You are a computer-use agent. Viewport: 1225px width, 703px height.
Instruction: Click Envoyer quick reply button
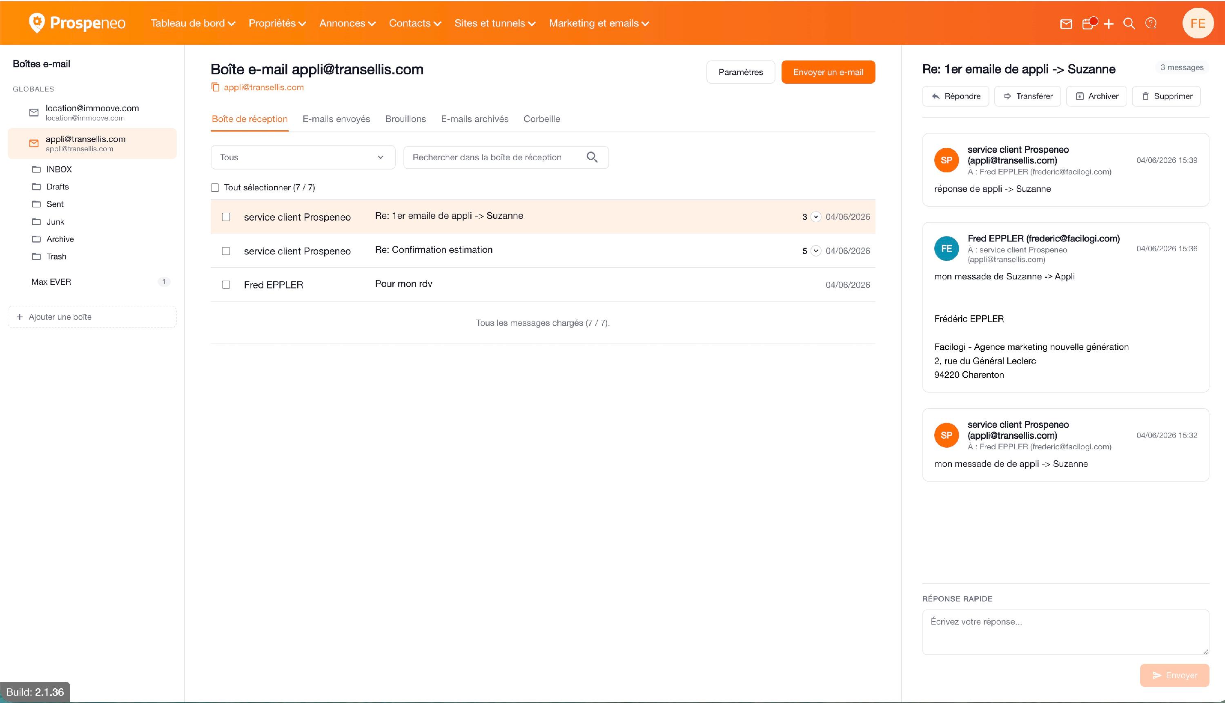click(1174, 675)
